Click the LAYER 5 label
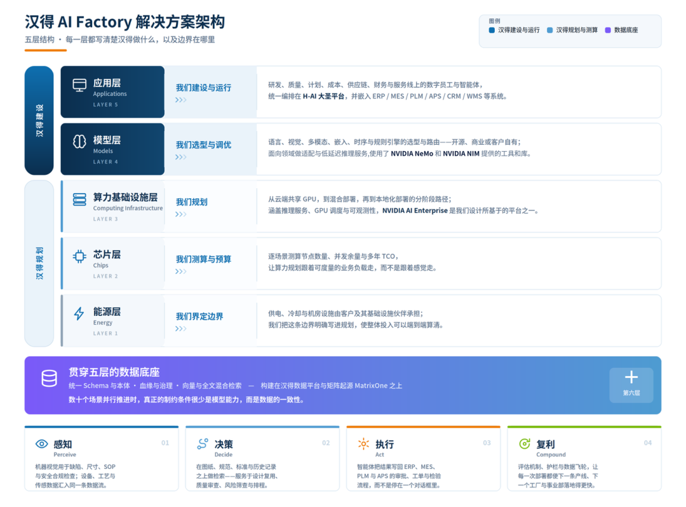686x507 pixels. coord(105,105)
